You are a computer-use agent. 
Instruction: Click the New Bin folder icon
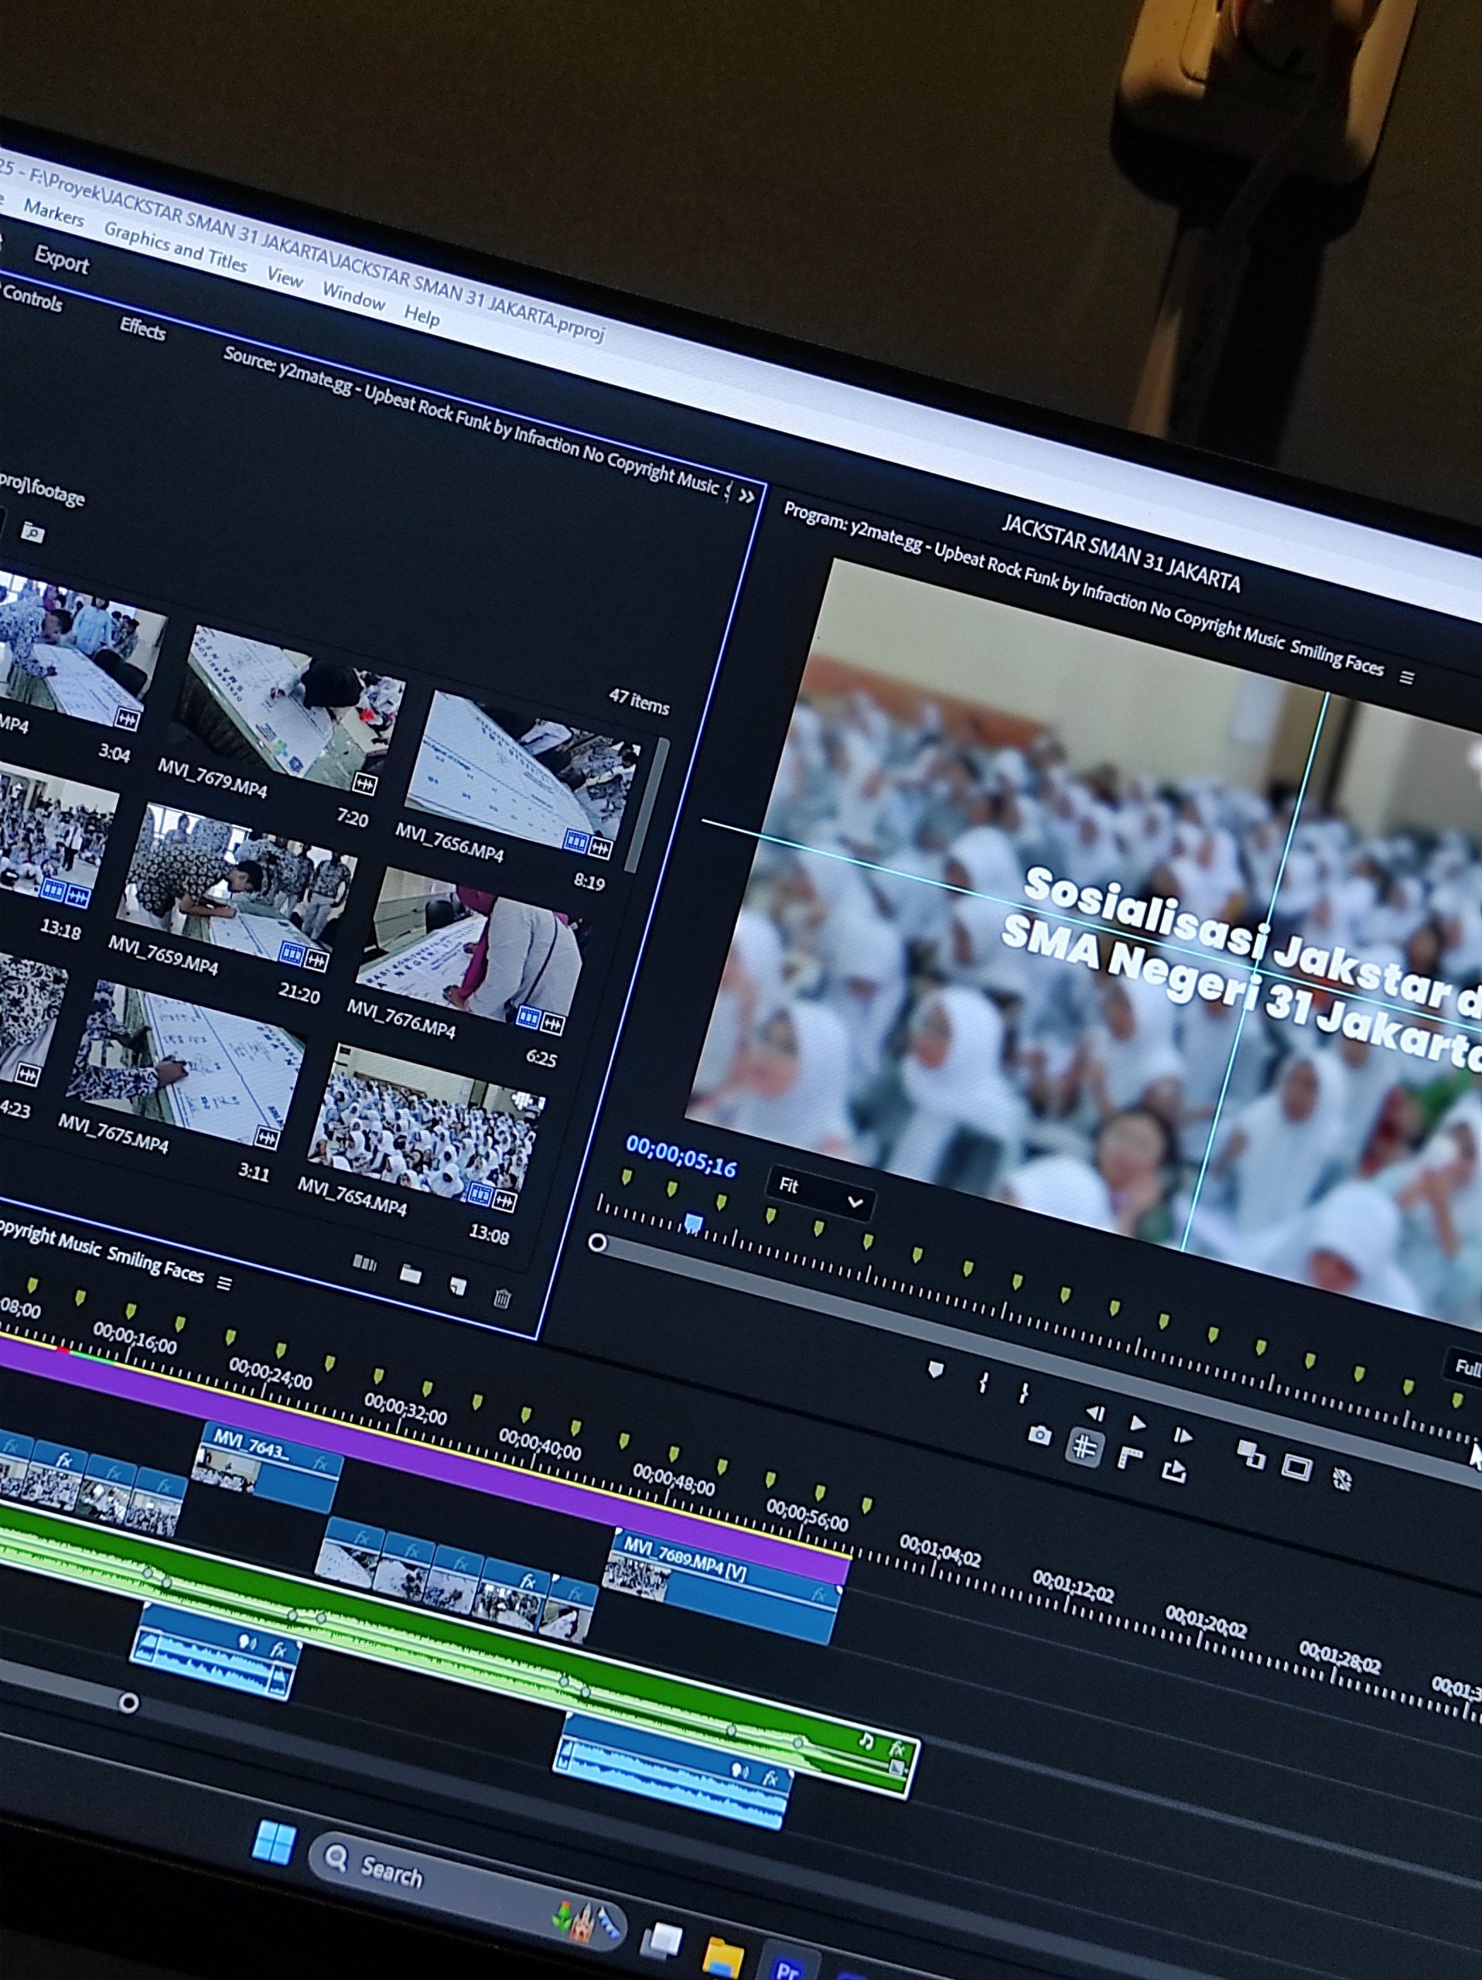(411, 1275)
